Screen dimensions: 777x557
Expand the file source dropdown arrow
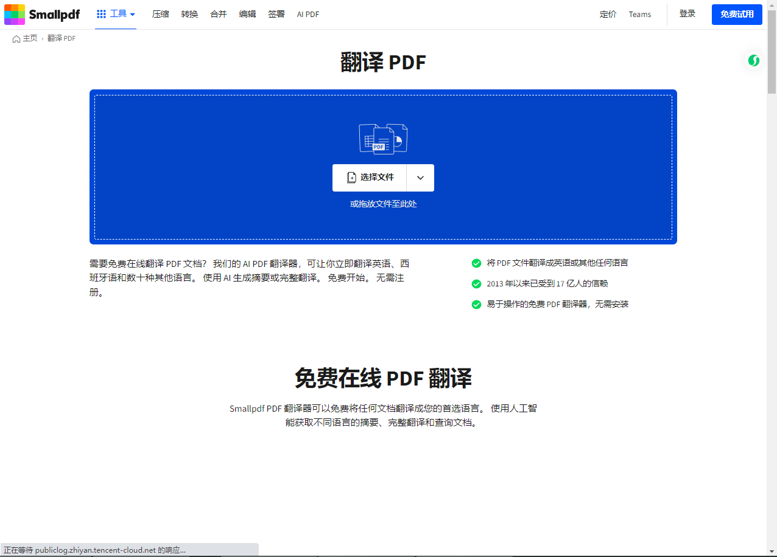[420, 178]
